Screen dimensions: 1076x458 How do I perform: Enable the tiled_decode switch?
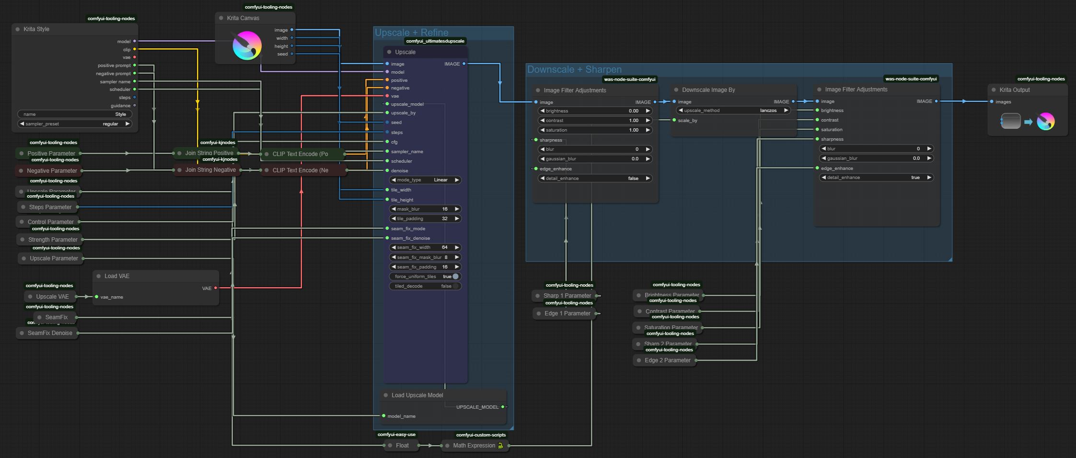tap(455, 286)
